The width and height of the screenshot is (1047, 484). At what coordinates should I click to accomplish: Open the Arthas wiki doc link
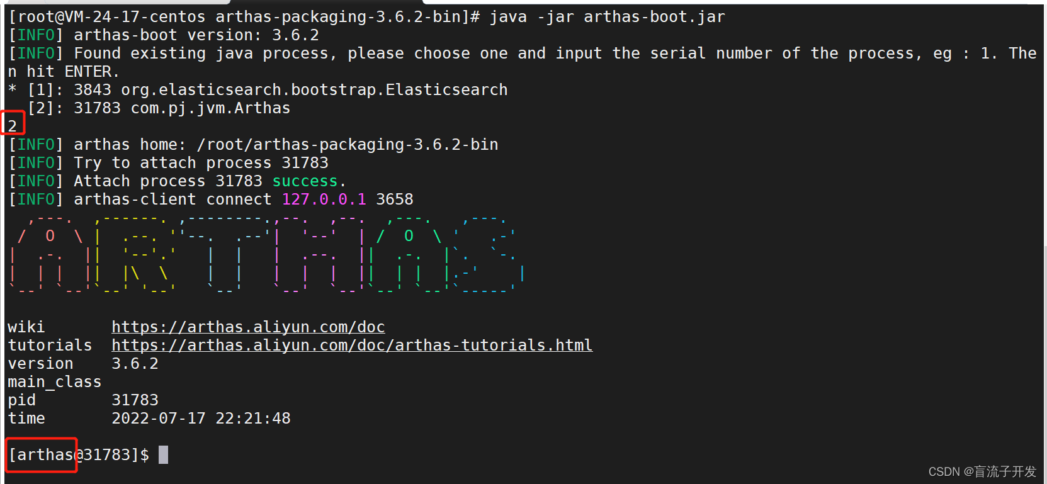click(x=248, y=327)
